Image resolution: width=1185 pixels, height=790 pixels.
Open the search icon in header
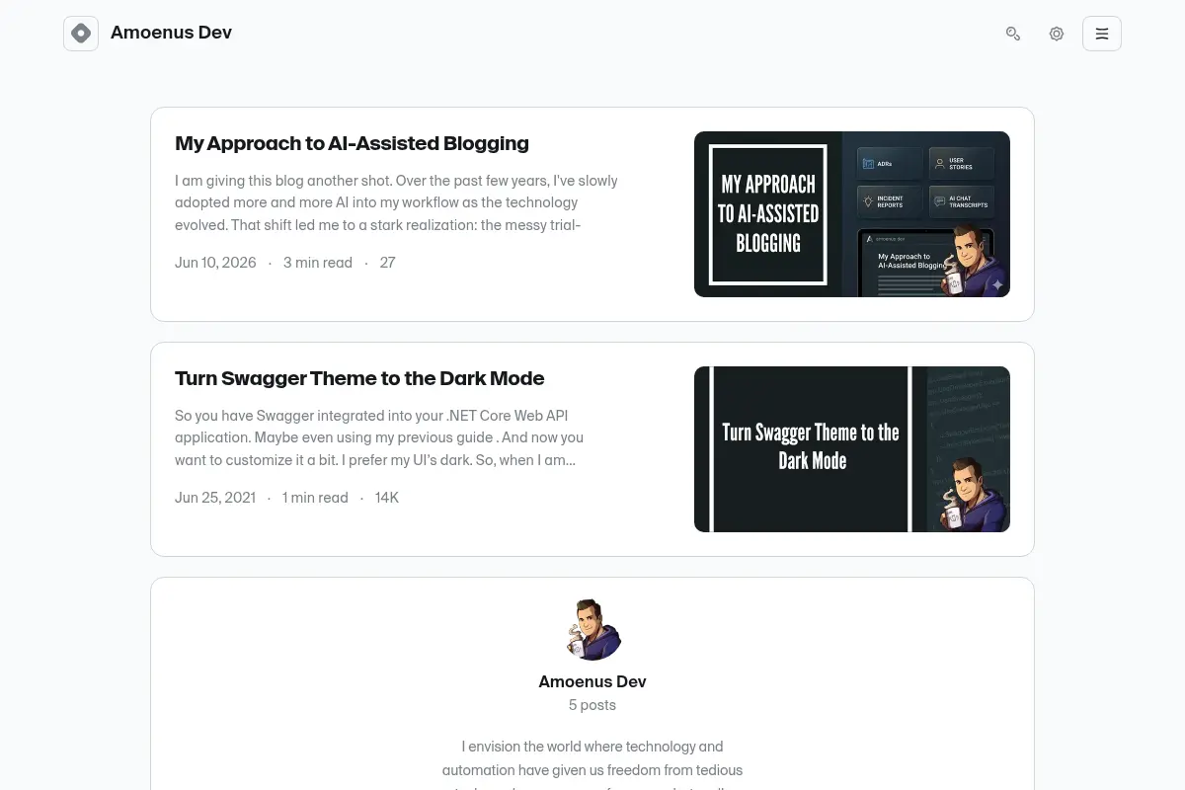(x=1013, y=34)
